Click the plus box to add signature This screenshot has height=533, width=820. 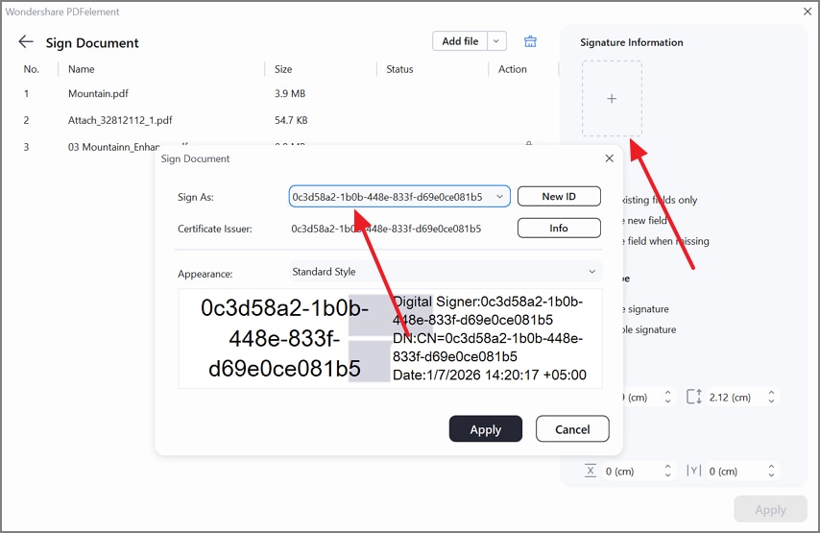pyautogui.click(x=612, y=98)
